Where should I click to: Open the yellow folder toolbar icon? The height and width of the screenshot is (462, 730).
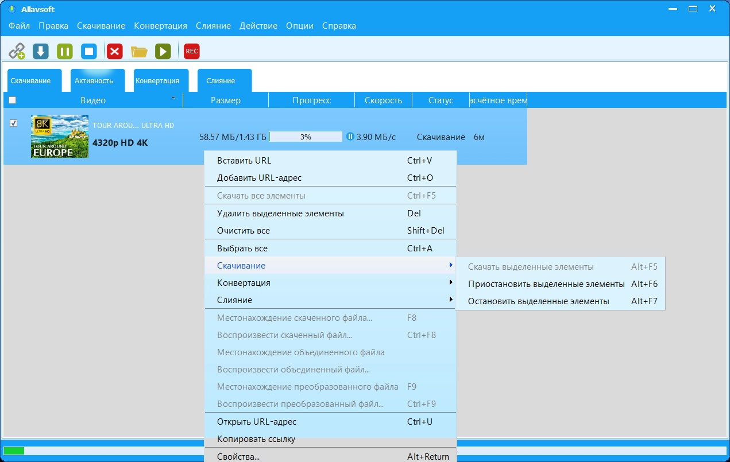pos(139,52)
